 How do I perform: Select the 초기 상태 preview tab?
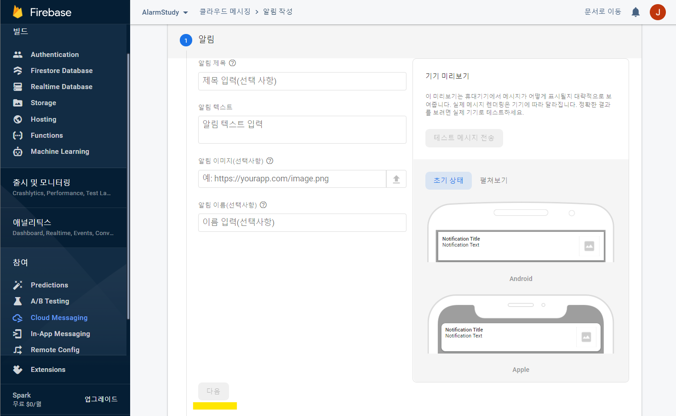(448, 180)
